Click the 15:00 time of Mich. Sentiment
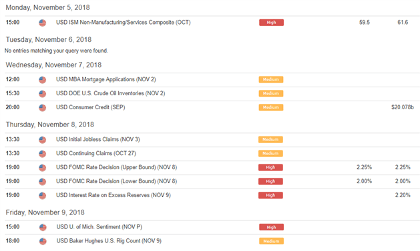Screen dimensions: 420x251 coord(13,227)
